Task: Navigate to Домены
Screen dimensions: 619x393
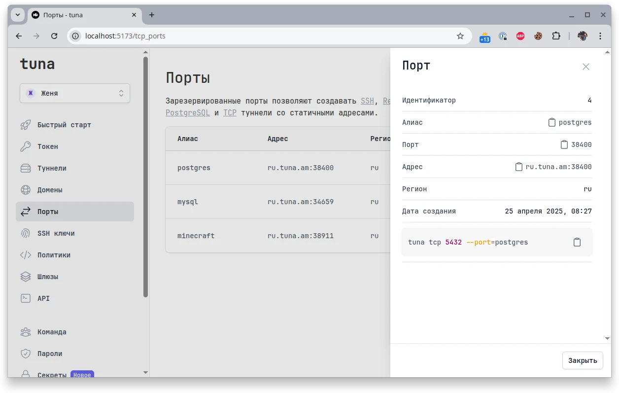Action: click(x=75, y=190)
